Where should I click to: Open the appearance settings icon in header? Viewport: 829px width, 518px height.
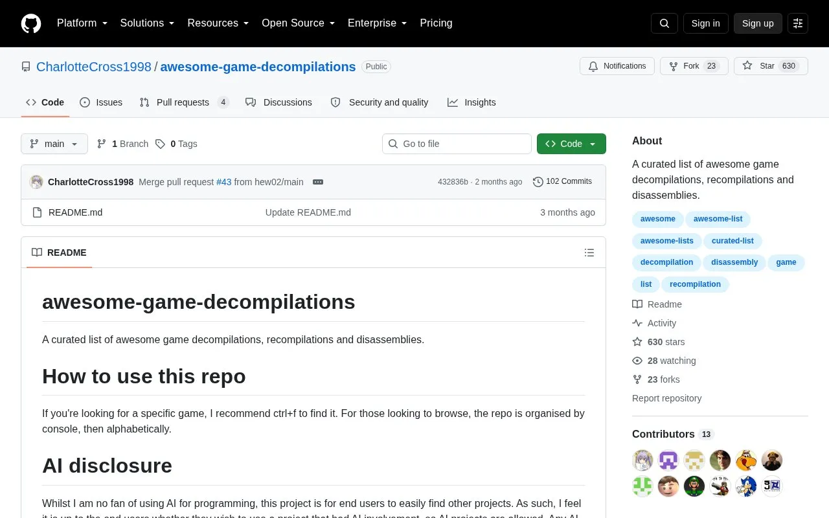click(x=798, y=23)
